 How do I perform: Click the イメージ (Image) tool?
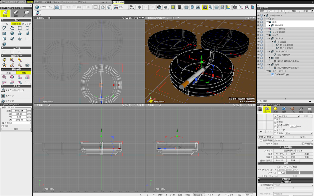point(8,96)
